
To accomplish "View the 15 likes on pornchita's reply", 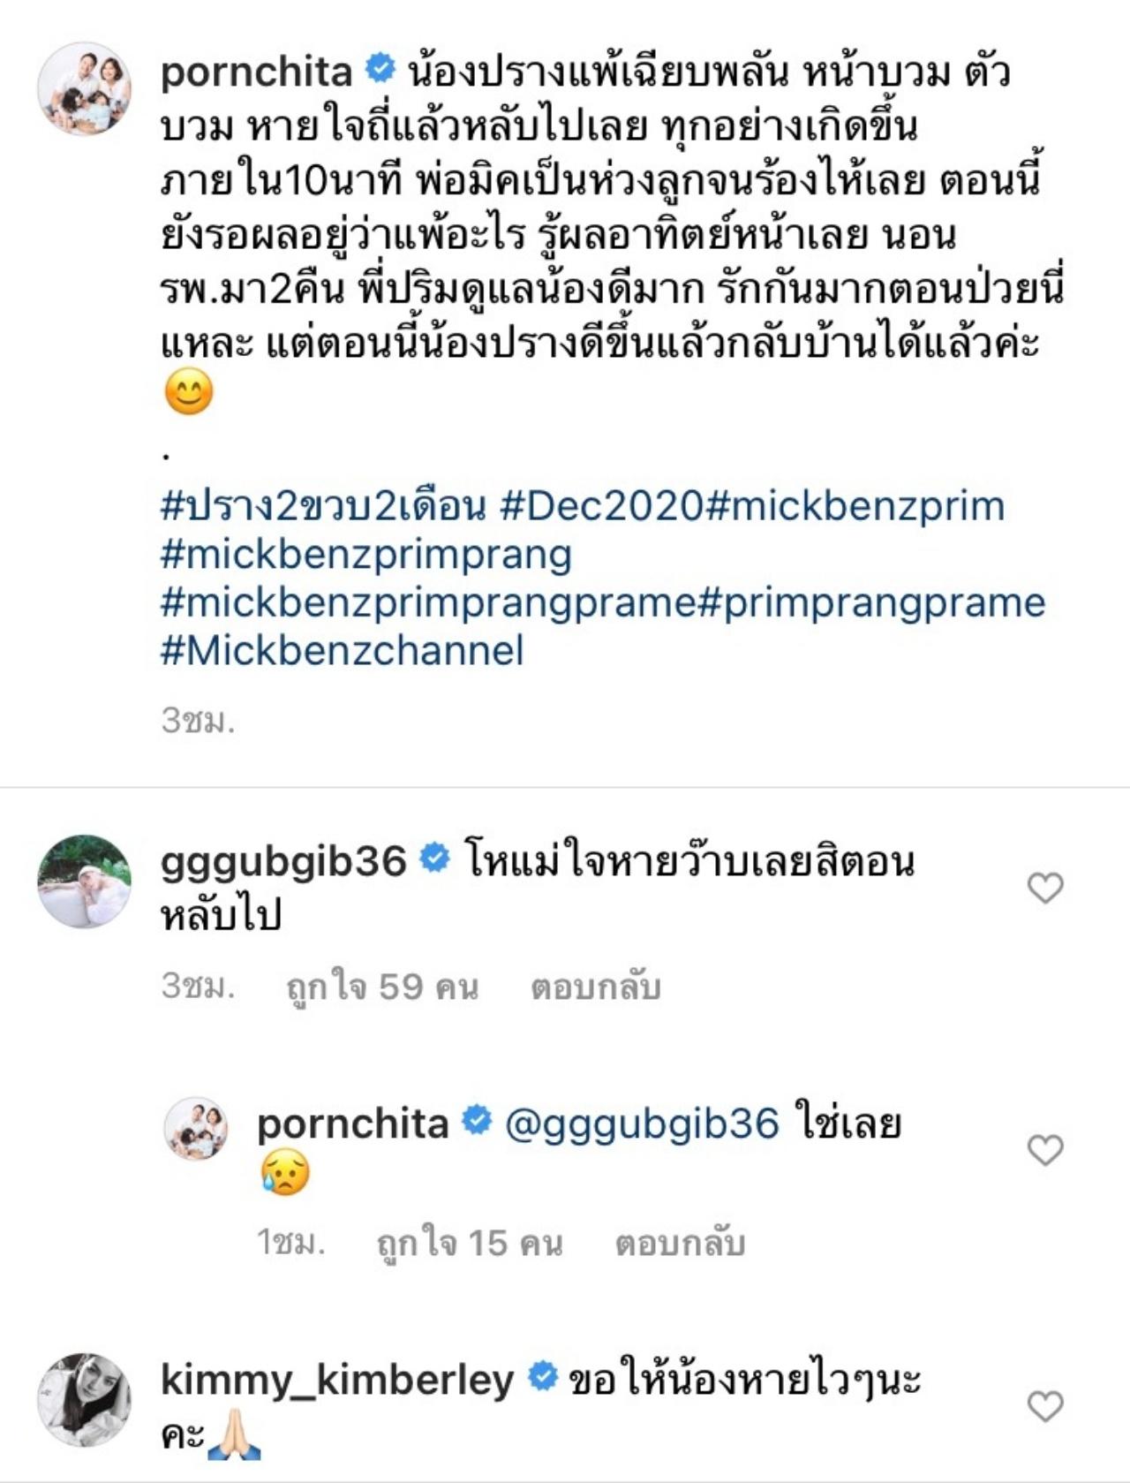I will 470,1244.
